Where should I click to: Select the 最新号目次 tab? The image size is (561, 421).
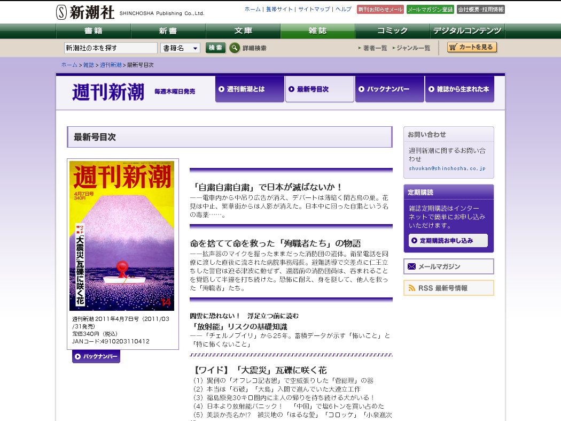(x=320, y=89)
